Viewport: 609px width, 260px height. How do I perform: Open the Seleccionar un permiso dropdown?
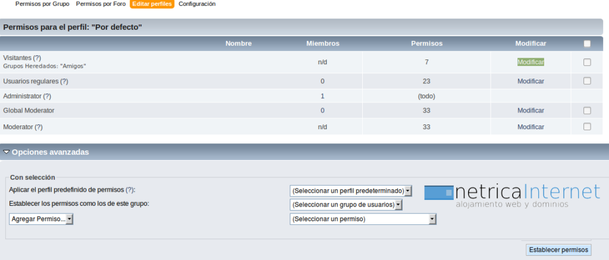[363, 219]
